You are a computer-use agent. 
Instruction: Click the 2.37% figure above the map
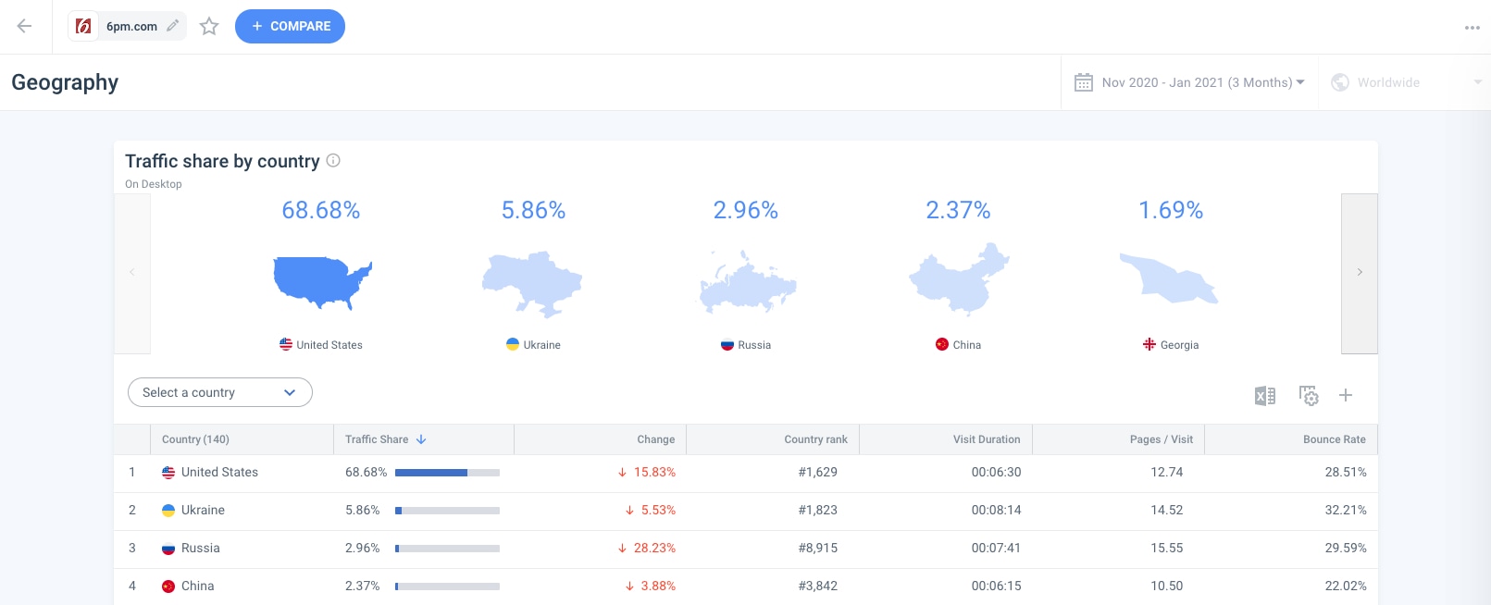(x=958, y=211)
